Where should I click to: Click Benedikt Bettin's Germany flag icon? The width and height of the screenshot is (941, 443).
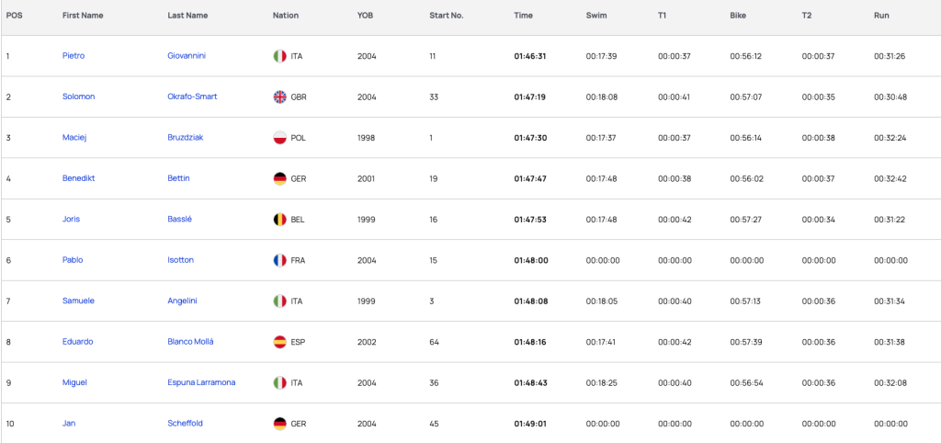279,178
